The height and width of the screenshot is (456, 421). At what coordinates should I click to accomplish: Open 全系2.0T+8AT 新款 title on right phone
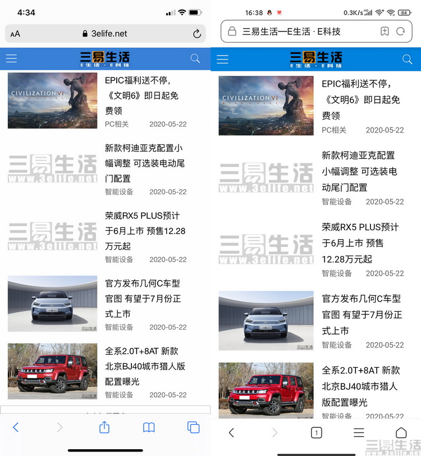pos(361,386)
